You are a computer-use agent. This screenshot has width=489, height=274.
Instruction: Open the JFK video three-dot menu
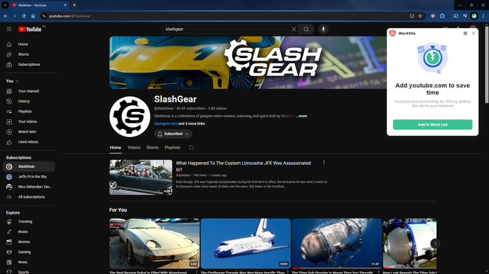click(323, 162)
